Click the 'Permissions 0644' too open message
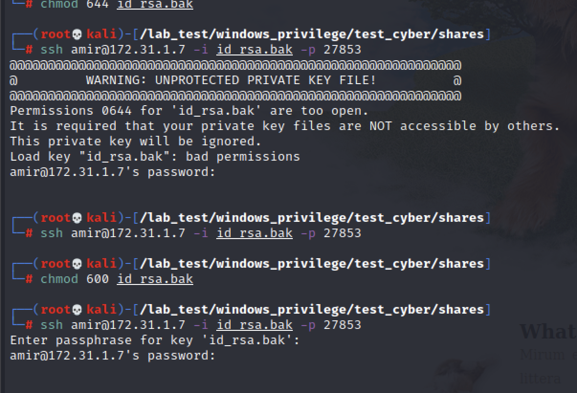 point(189,111)
